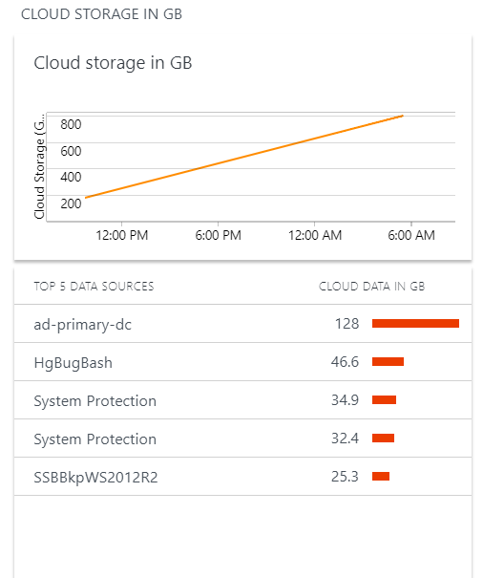Select the 12:00 AM axis label
The image size is (483, 578).
(x=315, y=235)
